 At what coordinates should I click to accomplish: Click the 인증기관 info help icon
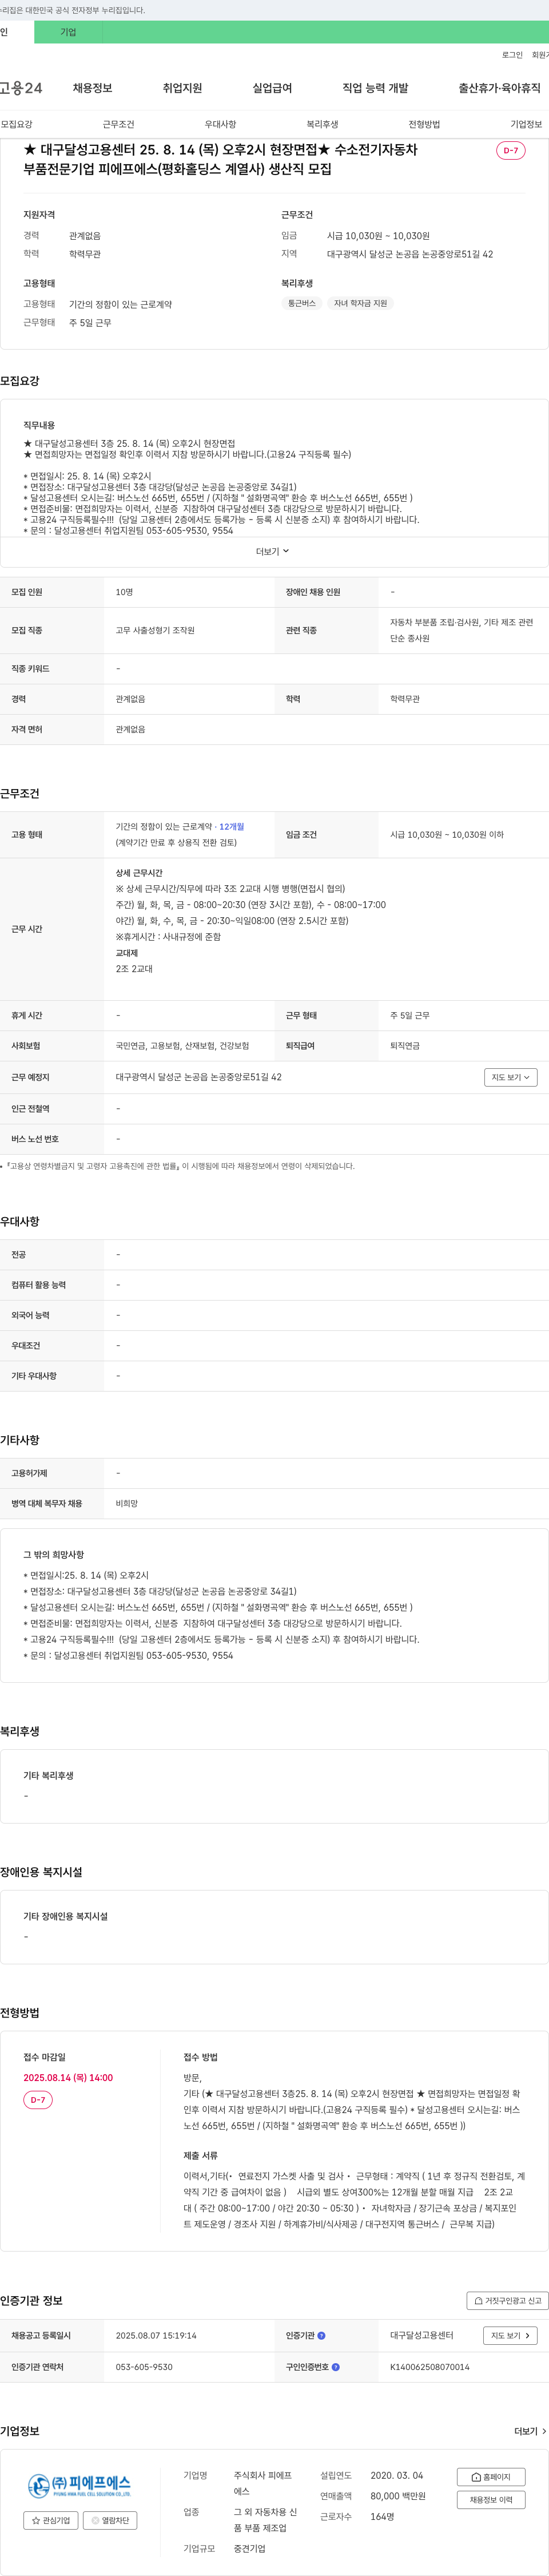pos(321,2336)
